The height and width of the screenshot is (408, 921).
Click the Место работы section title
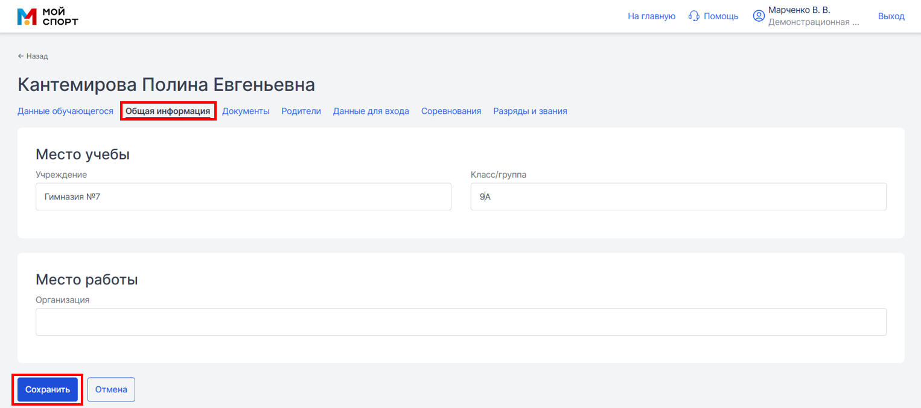[x=87, y=280]
